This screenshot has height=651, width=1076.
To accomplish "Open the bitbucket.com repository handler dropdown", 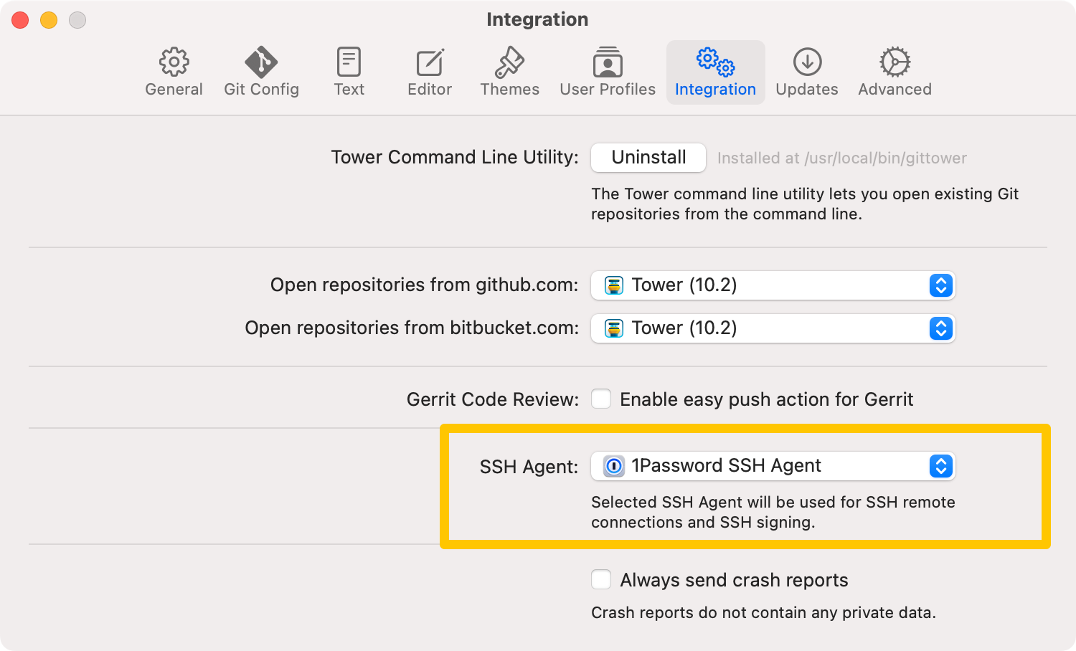I will 940,328.
